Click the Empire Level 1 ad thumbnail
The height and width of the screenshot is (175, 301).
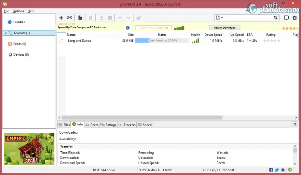click(x=29, y=149)
